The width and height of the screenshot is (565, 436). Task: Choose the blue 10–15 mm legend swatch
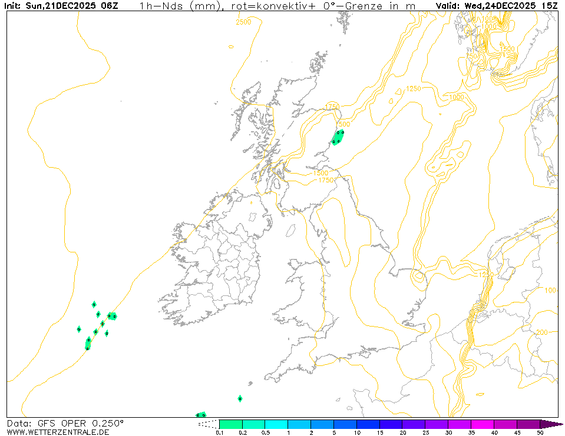[x=368, y=424]
